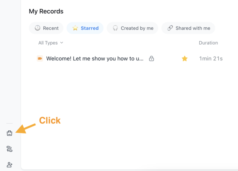Click the My Records heading
The width and height of the screenshot is (238, 171).
click(46, 11)
